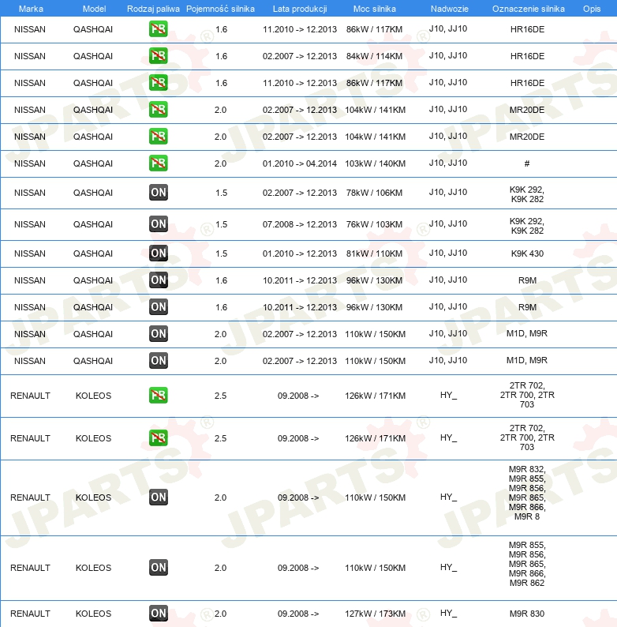Click NISSAN in the K9K 430 row

30,253
